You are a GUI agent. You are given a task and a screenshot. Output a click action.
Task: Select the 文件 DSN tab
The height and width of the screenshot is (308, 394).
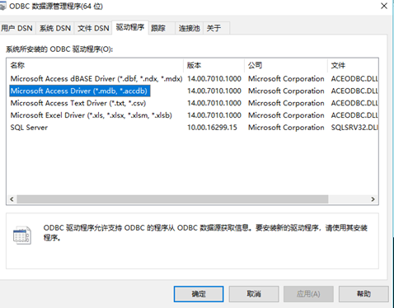click(93, 28)
